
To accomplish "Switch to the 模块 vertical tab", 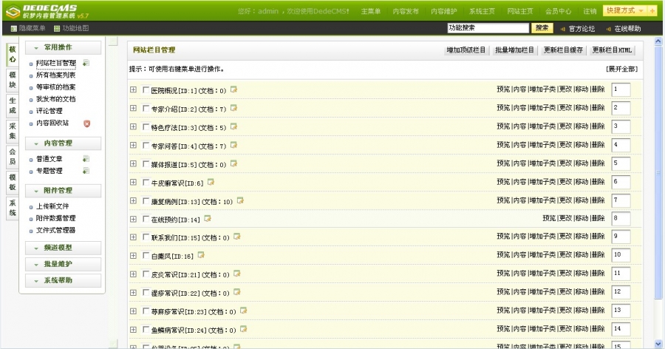I will coord(13,80).
